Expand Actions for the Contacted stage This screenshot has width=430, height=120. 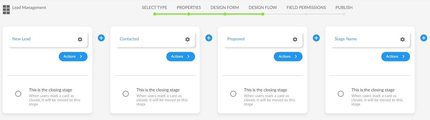(181, 56)
